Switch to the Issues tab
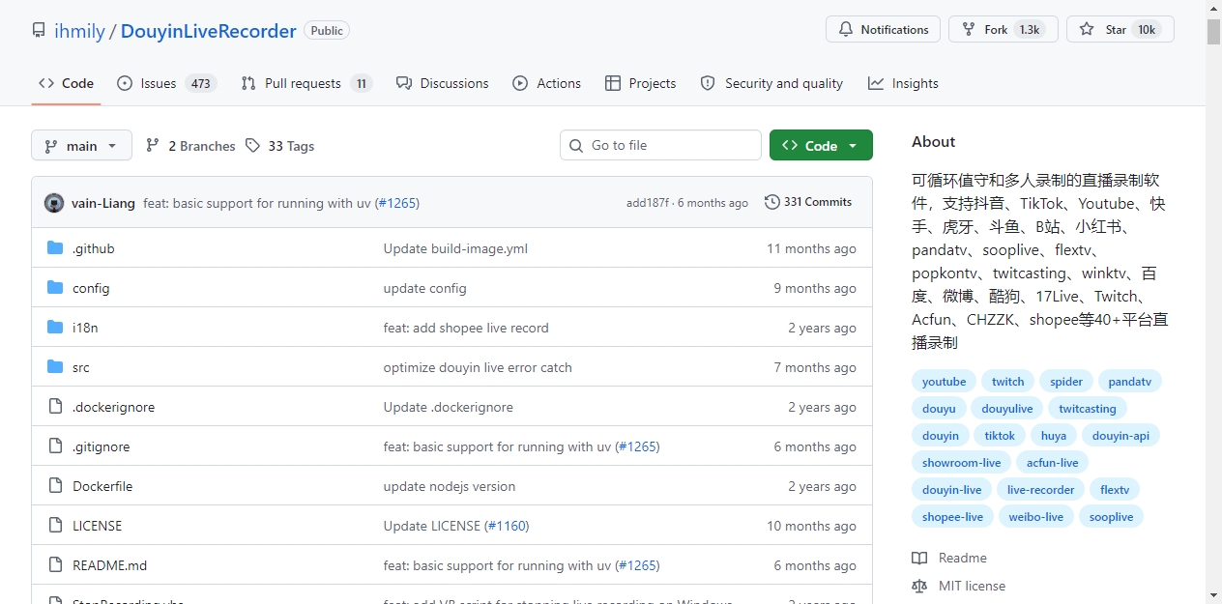The width and height of the screenshot is (1222, 604). (x=166, y=83)
